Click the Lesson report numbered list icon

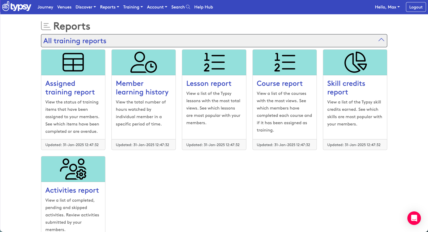coord(214,62)
